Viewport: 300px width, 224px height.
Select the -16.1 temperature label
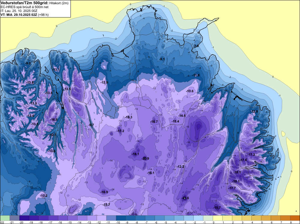(x=151, y=173)
